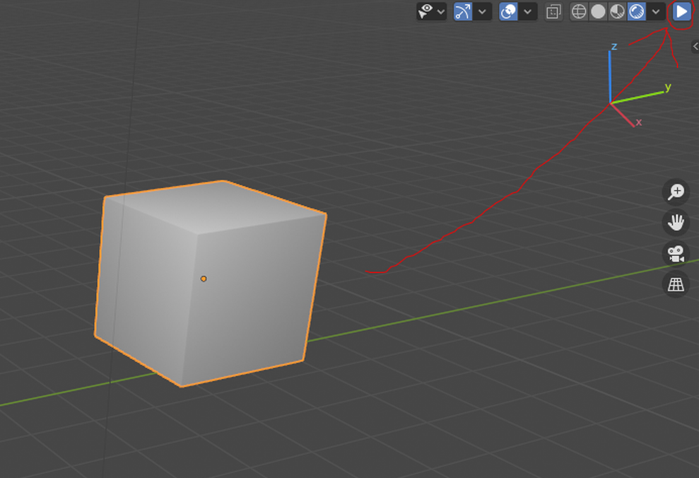Switch perspective/orthographic with grid icon
Image resolution: width=699 pixels, height=478 pixels.
click(676, 284)
